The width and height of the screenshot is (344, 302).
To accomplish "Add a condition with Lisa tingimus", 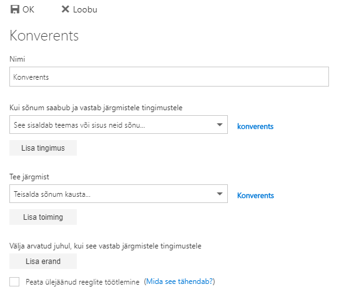I will point(43,148).
